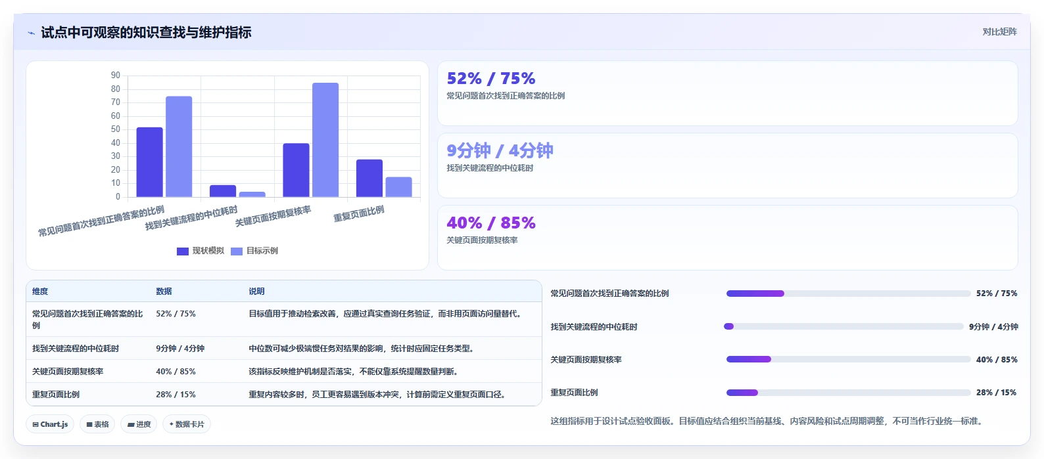This screenshot has width=1044, height=459.
Task: Click the 9分钟 / 4分钟 stat card
Action: coord(728,165)
